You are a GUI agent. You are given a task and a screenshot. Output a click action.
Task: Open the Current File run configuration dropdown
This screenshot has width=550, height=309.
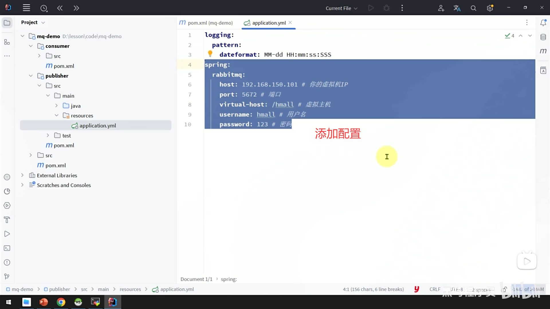click(341, 8)
